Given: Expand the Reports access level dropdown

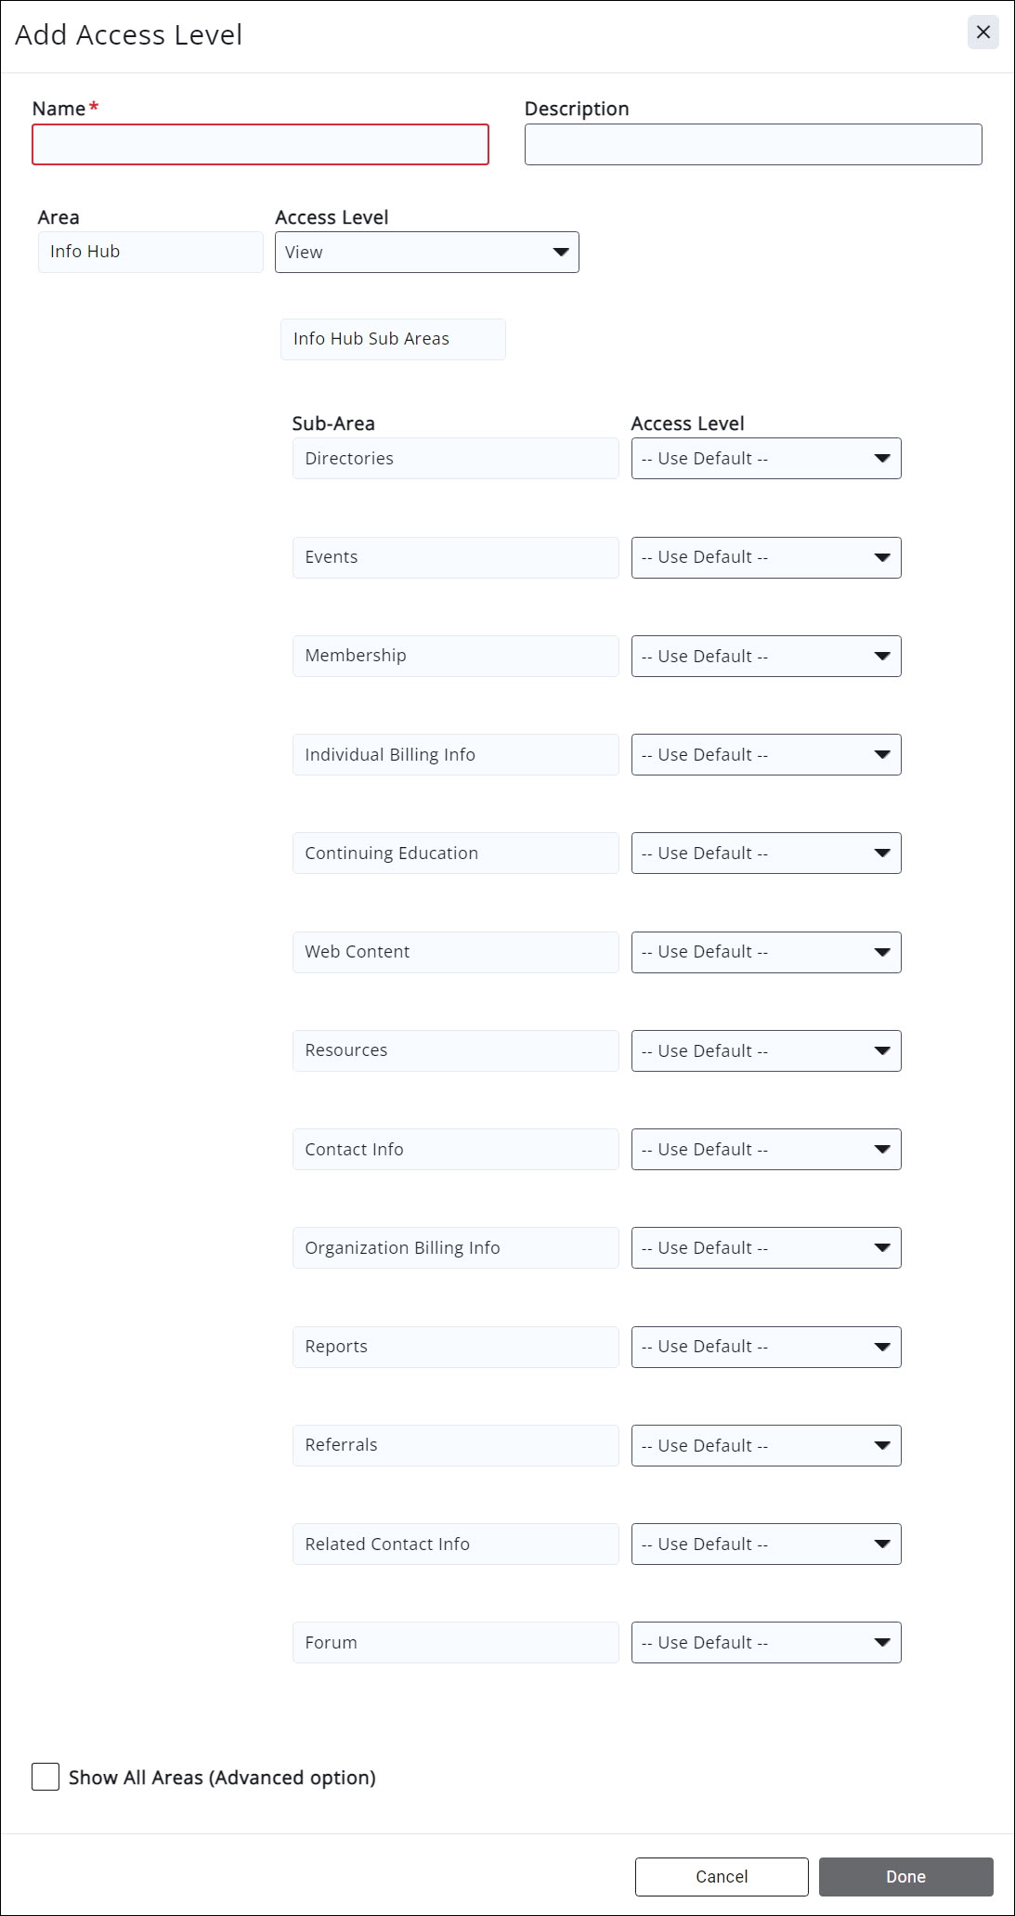Looking at the screenshot, I should coord(765,1347).
